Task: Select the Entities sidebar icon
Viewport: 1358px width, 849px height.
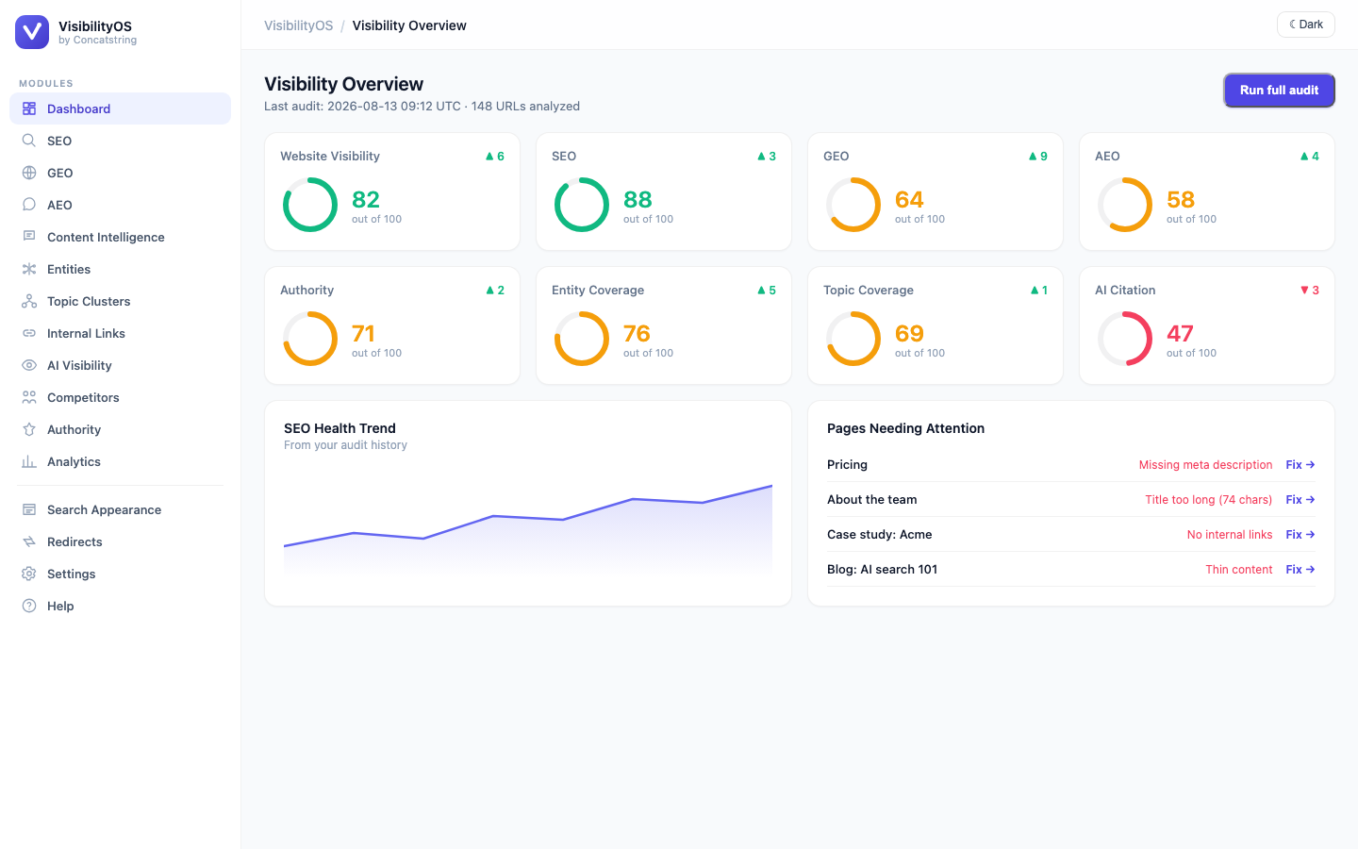Action: 29,269
